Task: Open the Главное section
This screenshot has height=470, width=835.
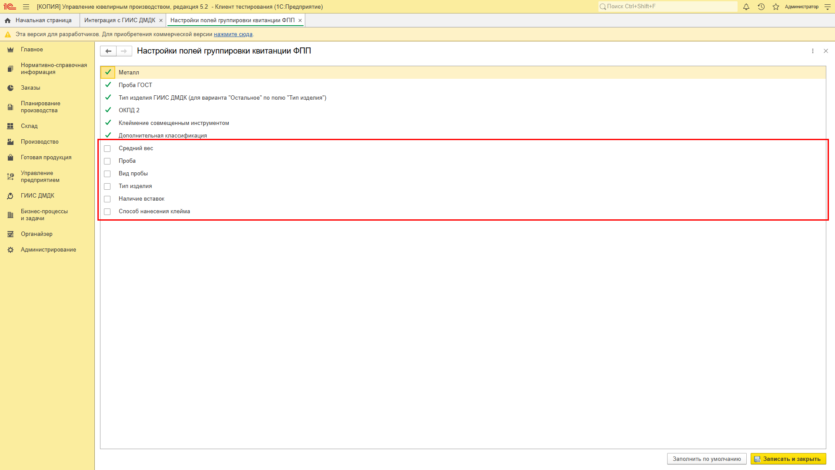Action: [x=32, y=50]
